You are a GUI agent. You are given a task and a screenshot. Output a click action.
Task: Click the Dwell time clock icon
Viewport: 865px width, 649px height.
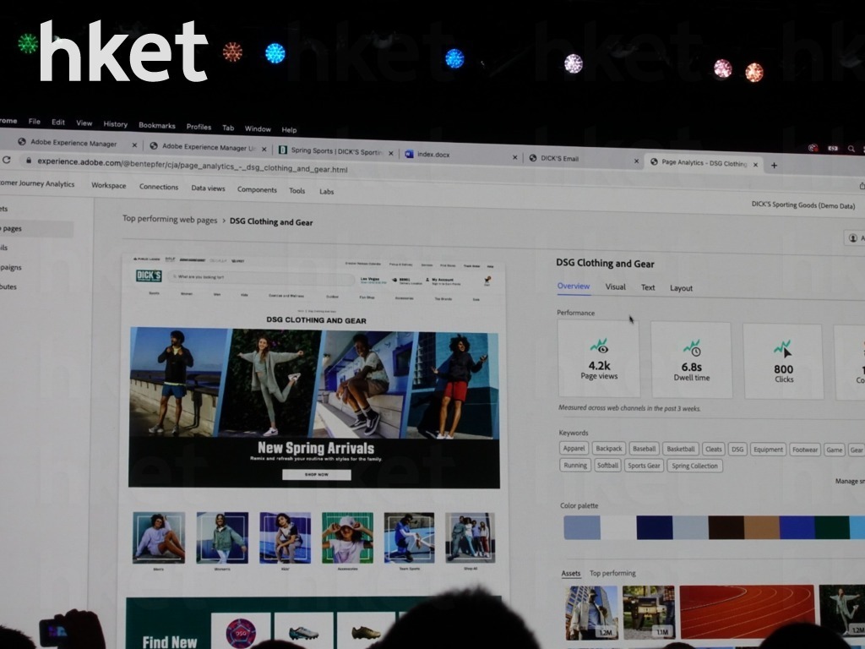[692, 347]
